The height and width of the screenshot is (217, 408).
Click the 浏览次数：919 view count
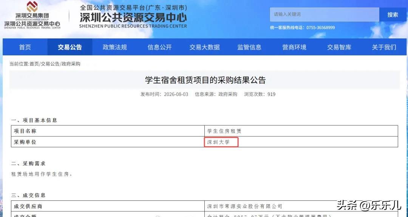click(x=260, y=94)
